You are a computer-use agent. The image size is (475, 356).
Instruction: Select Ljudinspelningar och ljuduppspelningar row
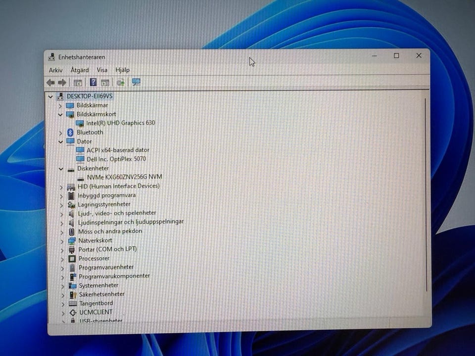131,222
